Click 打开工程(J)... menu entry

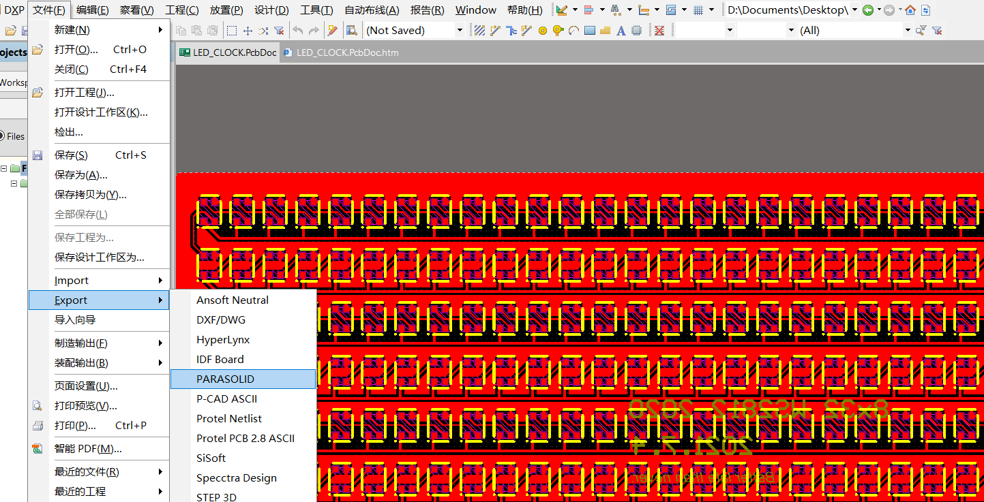pos(99,93)
